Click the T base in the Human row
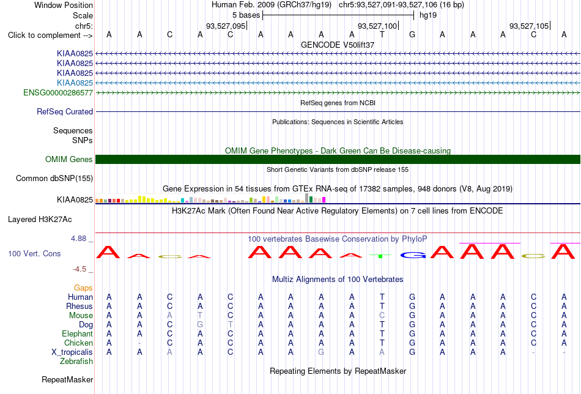The height and width of the screenshot is (394, 581). click(x=382, y=297)
